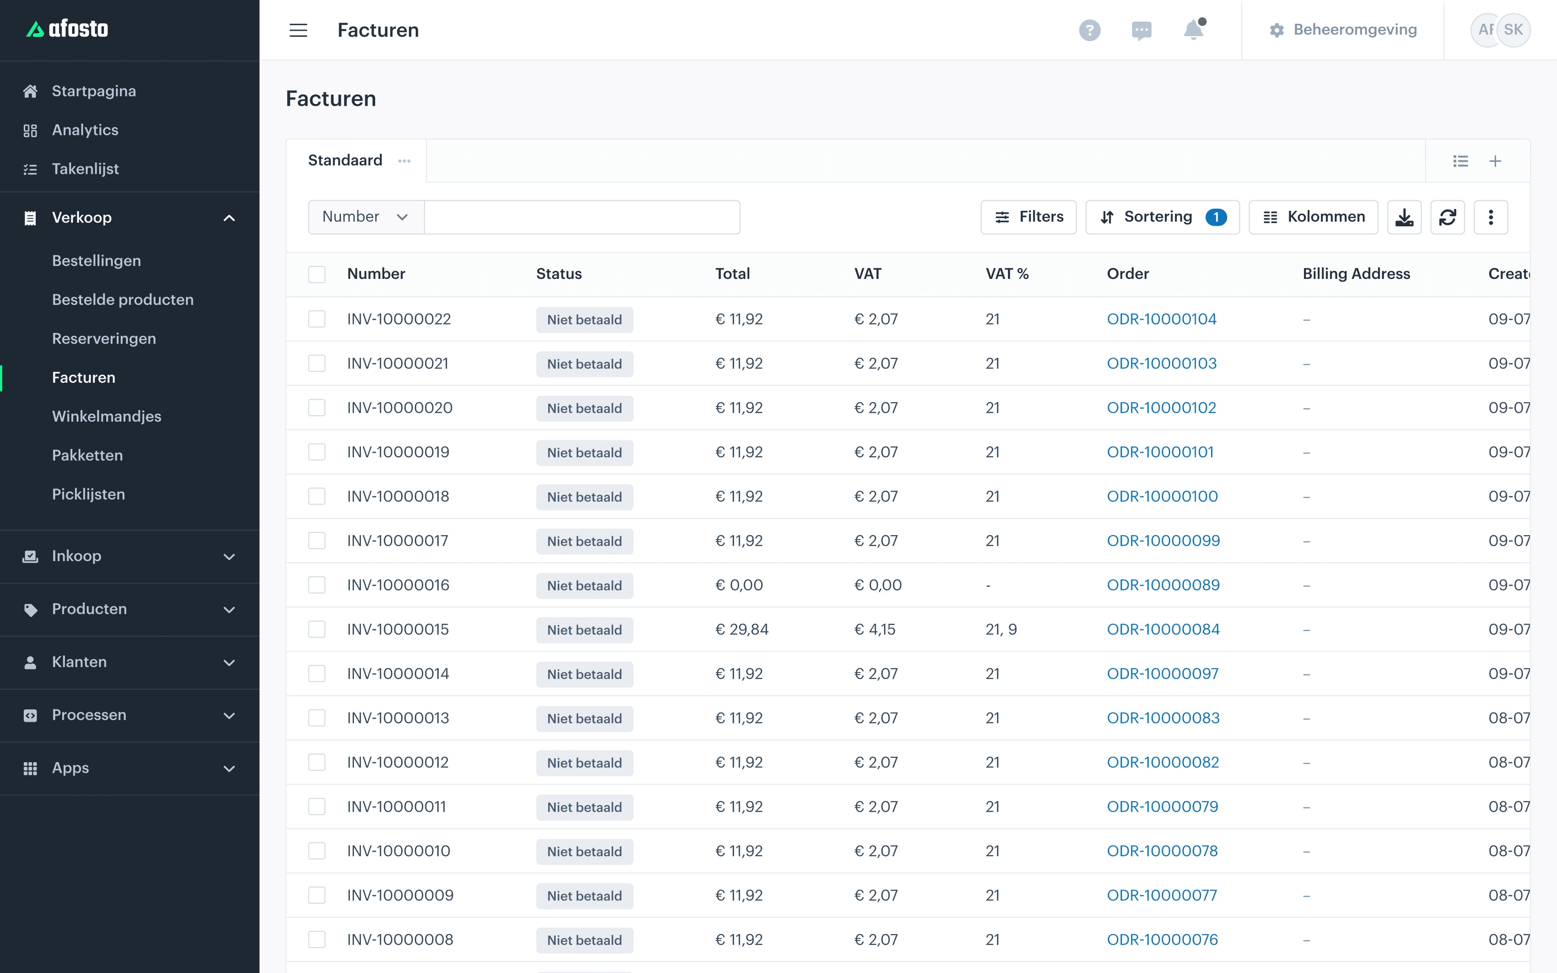Open Reserveringen in the sidebar

click(x=104, y=339)
